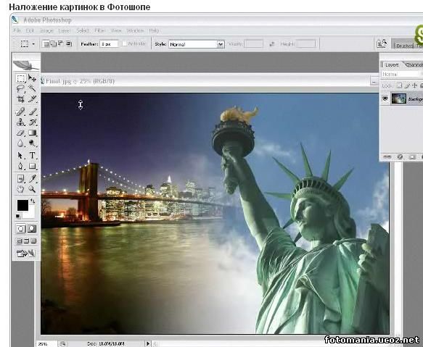Select the Slice tool
423x347 pixels.
32,99
